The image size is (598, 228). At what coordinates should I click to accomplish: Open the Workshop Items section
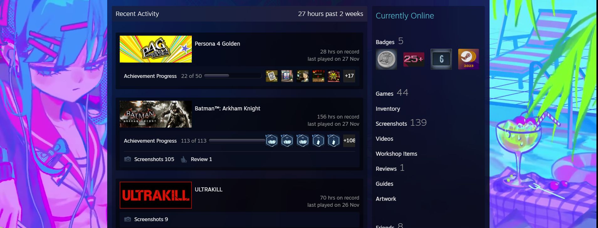pyautogui.click(x=396, y=154)
